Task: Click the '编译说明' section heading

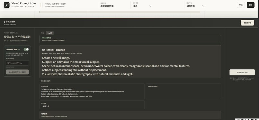Action: tap(44, 114)
